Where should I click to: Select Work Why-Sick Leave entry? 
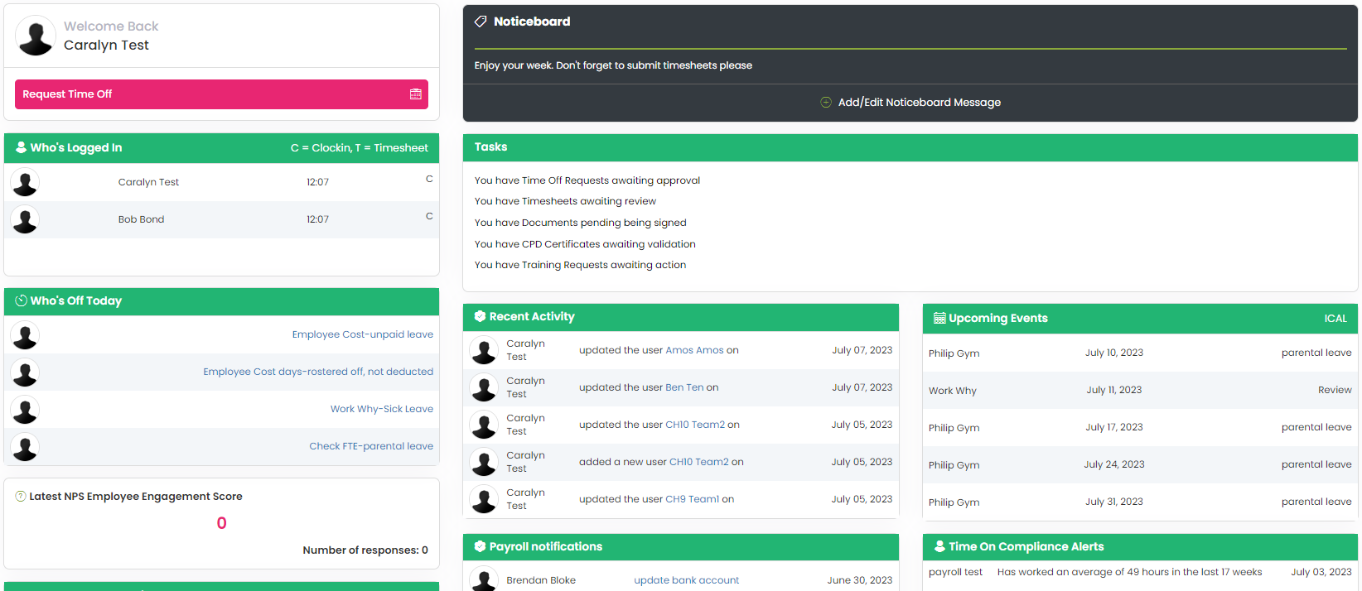381,410
